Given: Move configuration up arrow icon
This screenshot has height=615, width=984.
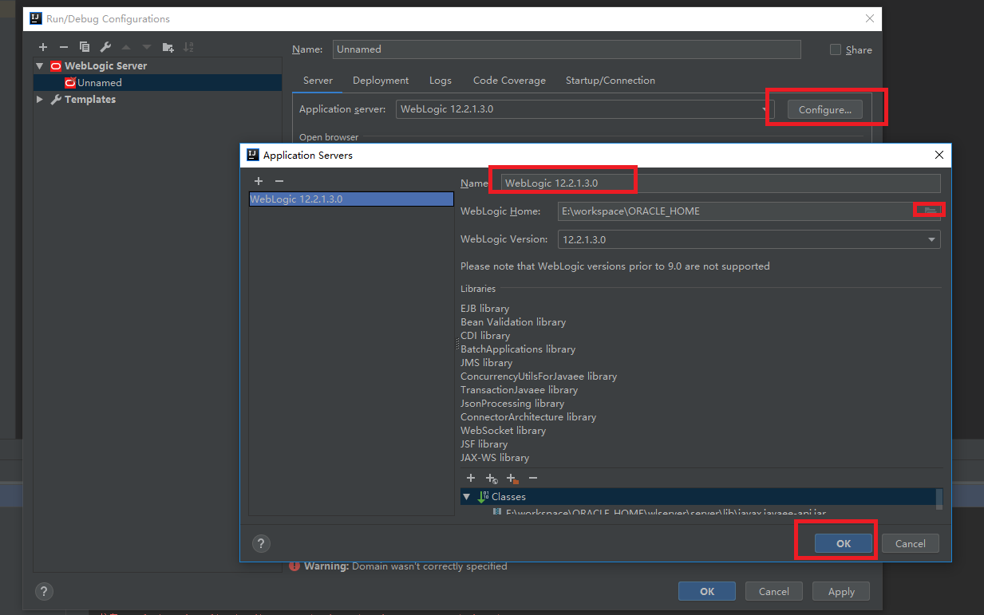Looking at the screenshot, I should pyautogui.click(x=126, y=48).
